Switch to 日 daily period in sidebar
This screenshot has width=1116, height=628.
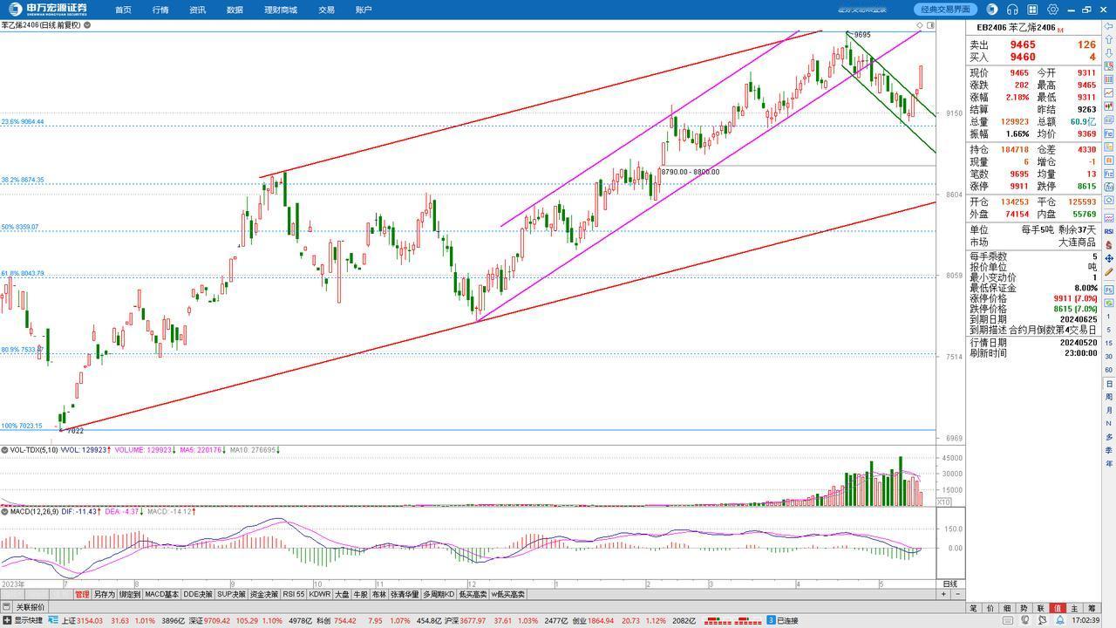click(1109, 384)
